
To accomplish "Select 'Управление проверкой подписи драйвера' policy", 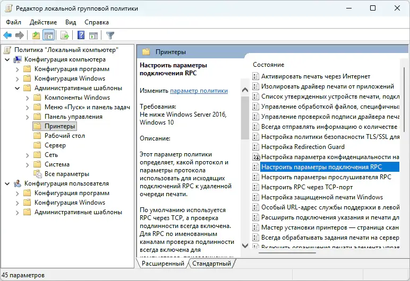I will [x=330, y=117].
